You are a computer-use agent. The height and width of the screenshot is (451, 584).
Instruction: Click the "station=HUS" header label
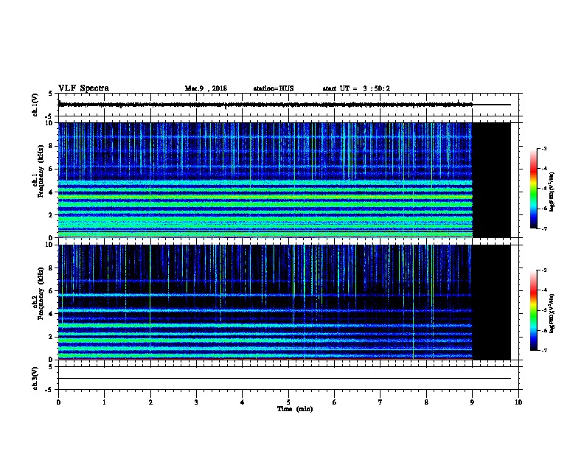(x=274, y=88)
